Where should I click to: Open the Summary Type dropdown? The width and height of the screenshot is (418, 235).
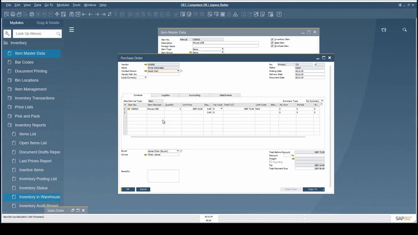click(x=322, y=101)
